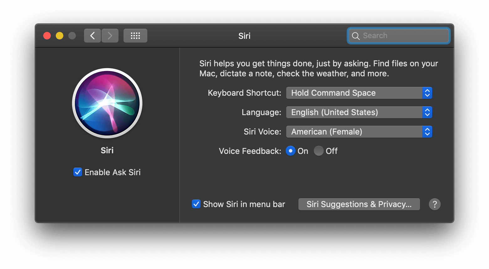This screenshot has width=489, height=269.
Task: Turn Voice Feedback Off
Action: [x=318, y=151]
